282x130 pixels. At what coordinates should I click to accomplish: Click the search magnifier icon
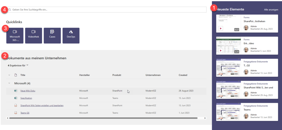point(10,10)
